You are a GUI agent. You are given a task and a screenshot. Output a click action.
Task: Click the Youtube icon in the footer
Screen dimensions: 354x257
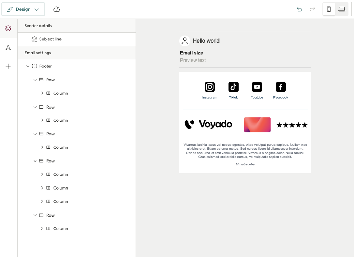[x=257, y=87]
